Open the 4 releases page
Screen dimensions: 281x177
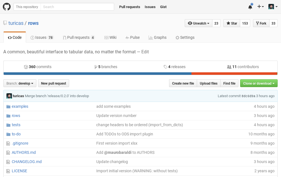(x=175, y=67)
